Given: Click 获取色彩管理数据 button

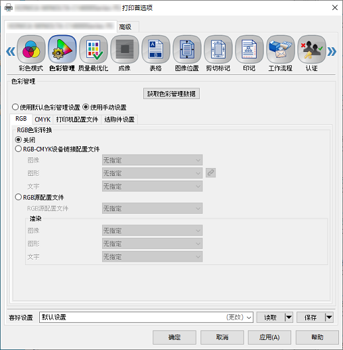Looking at the screenshot, I should (171, 94).
